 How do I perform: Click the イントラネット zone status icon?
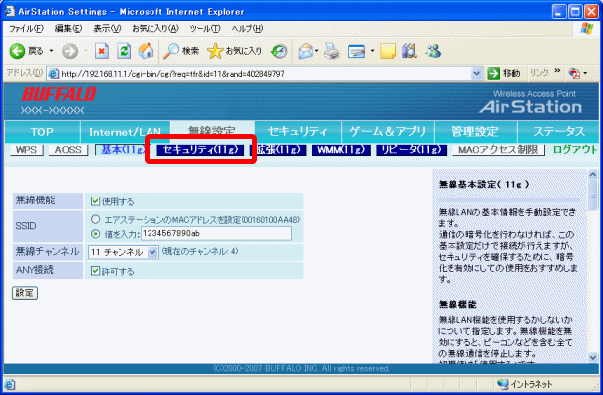(x=502, y=383)
